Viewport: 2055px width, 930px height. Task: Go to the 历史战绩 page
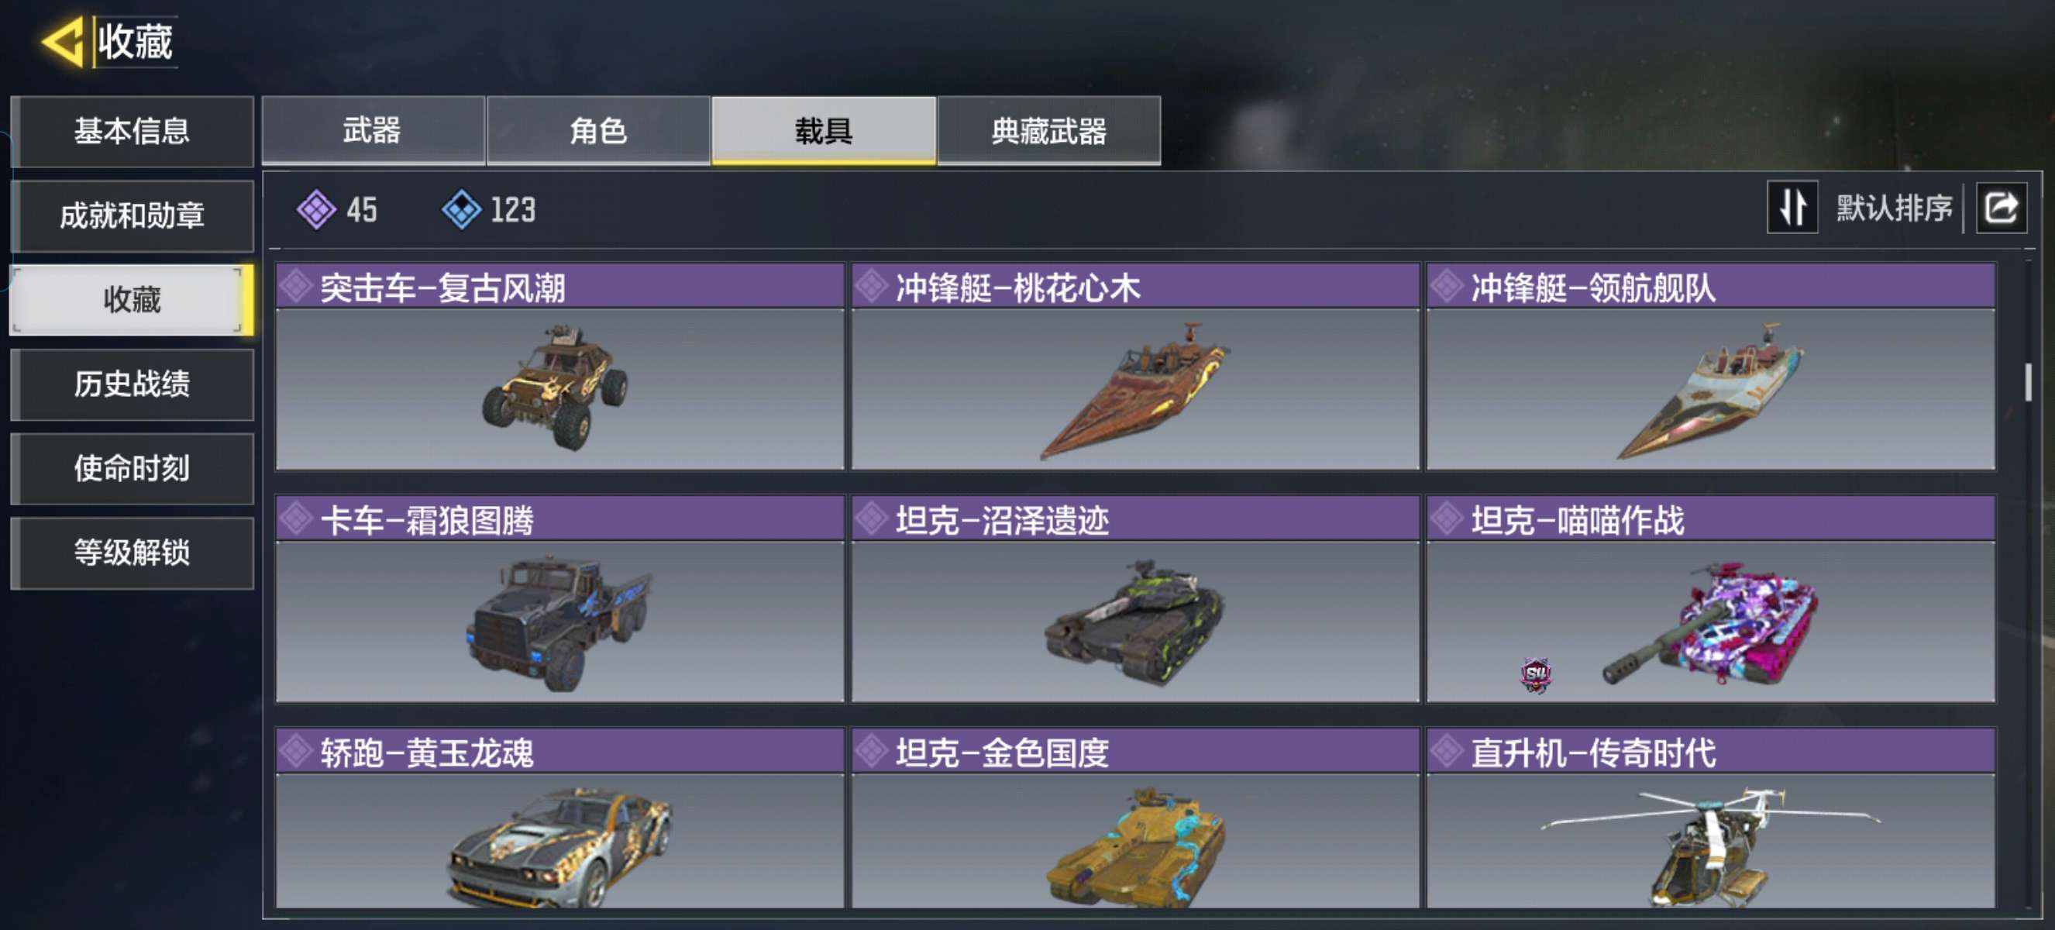coord(133,384)
